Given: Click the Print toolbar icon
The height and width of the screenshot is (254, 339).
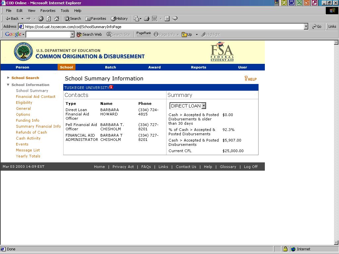Looking at the screenshot, I should tap(147, 19).
